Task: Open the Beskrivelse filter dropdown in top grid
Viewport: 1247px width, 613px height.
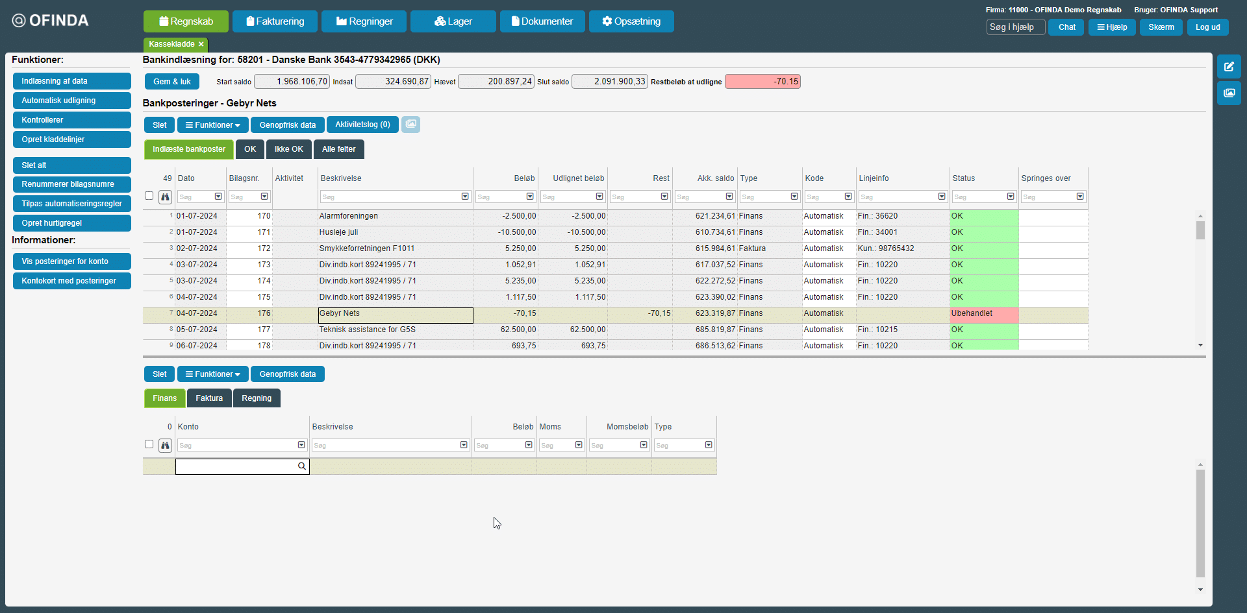Action: pos(465,197)
